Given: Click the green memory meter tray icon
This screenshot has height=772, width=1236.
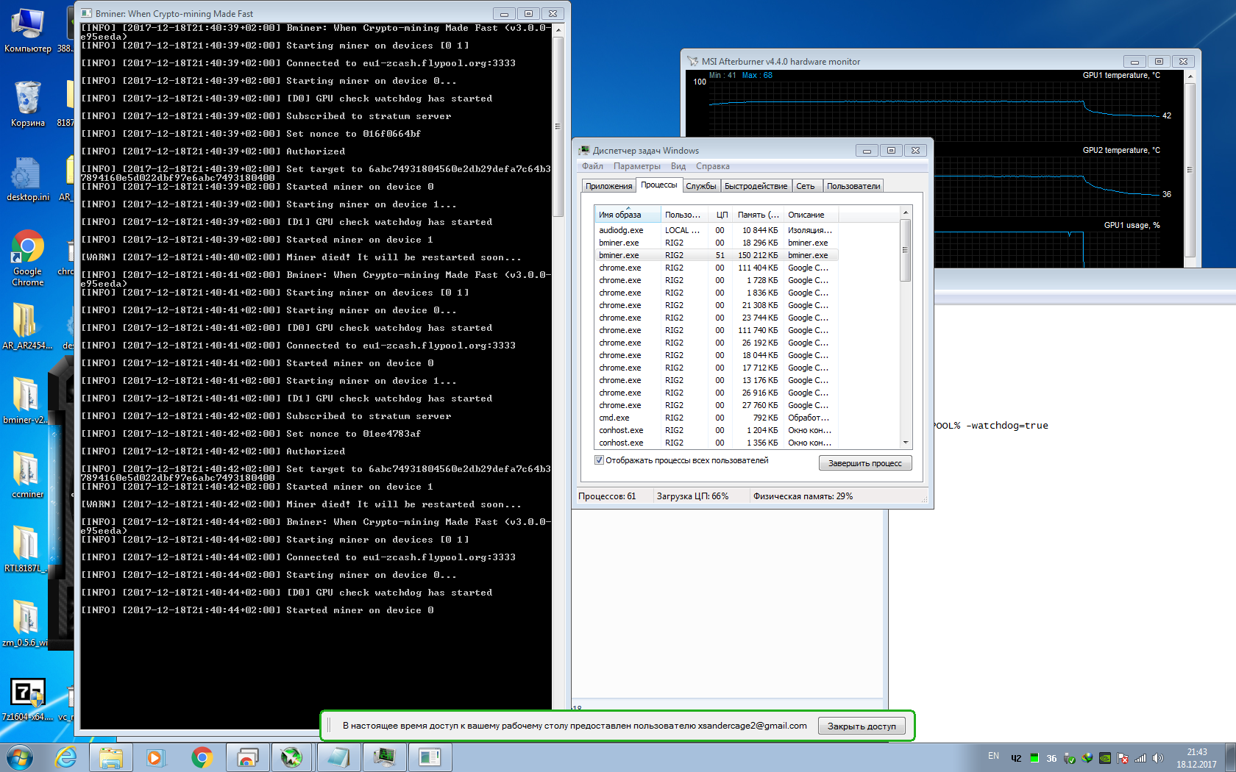Looking at the screenshot, I should (1034, 758).
